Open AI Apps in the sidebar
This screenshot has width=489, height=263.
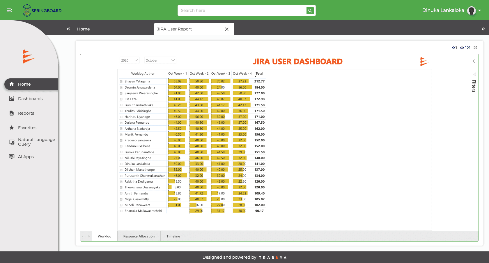(26, 157)
